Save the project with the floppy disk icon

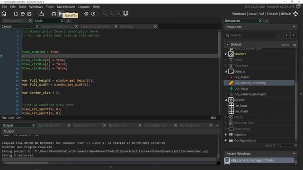click(29, 14)
